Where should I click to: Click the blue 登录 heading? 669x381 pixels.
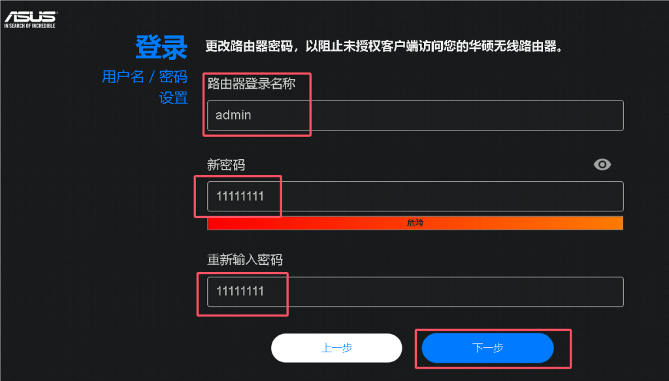(161, 47)
